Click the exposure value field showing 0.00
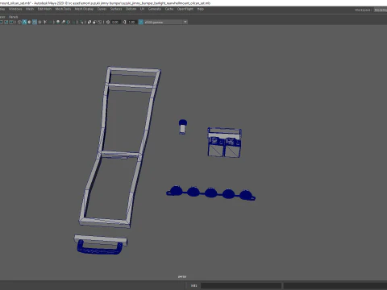The image size is (387, 290). click(115, 22)
